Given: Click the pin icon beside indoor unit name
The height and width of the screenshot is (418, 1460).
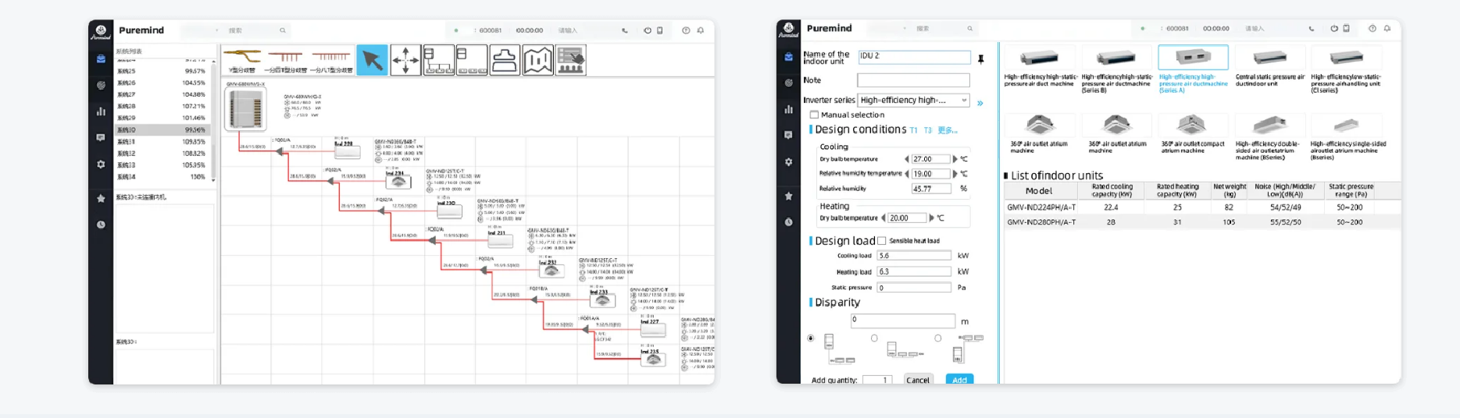Looking at the screenshot, I should [980, 58].
